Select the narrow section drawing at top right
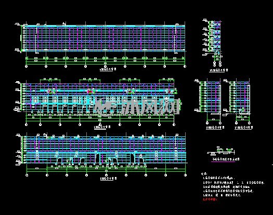Image resolution: width=273 pixels, height=215 pixels. (x=212, y=43)
